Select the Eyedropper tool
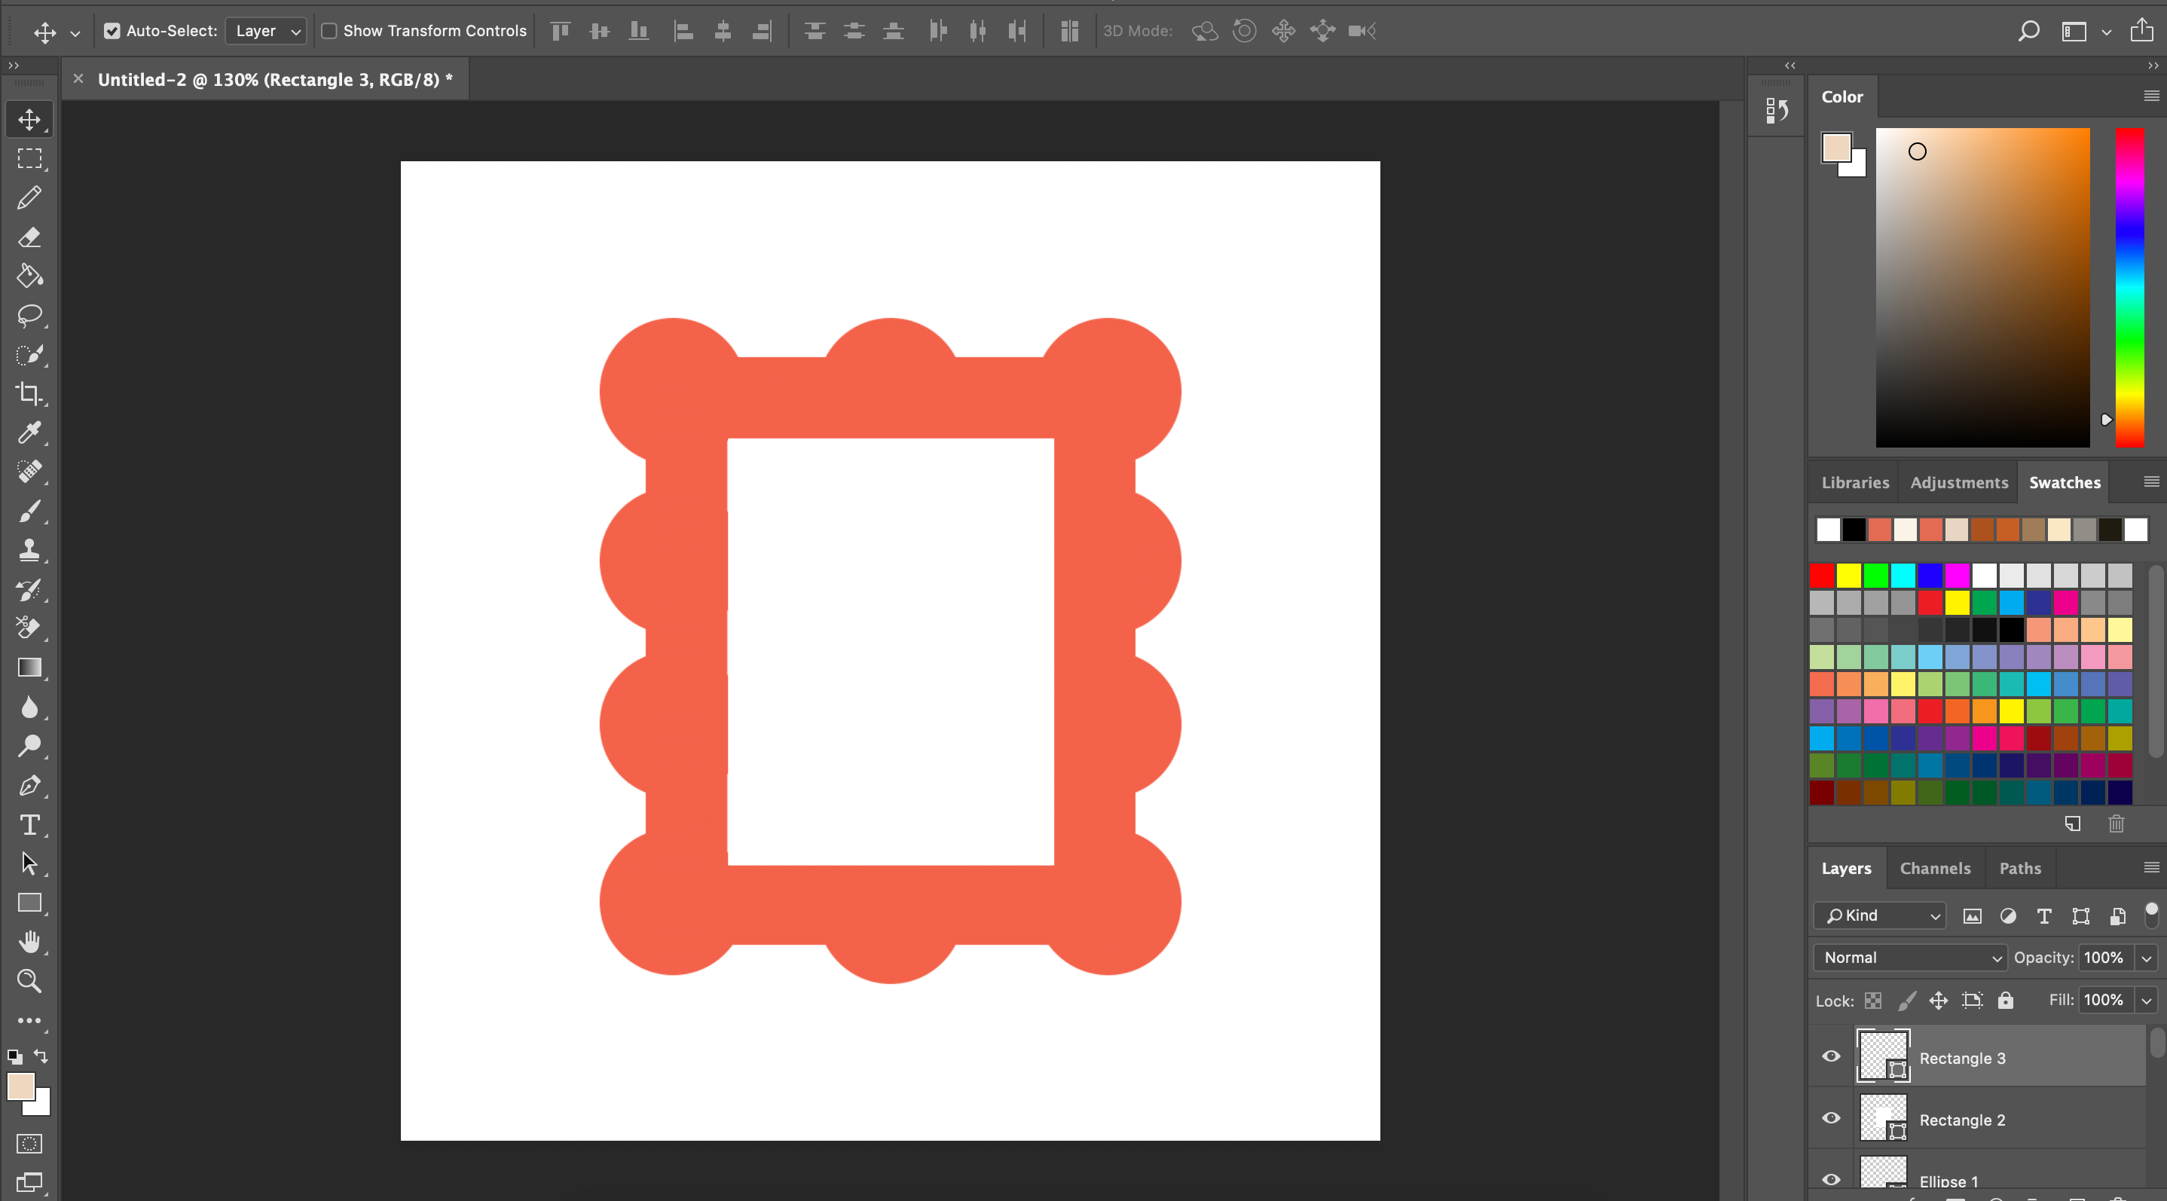2167x1201 pixels. 29,432
